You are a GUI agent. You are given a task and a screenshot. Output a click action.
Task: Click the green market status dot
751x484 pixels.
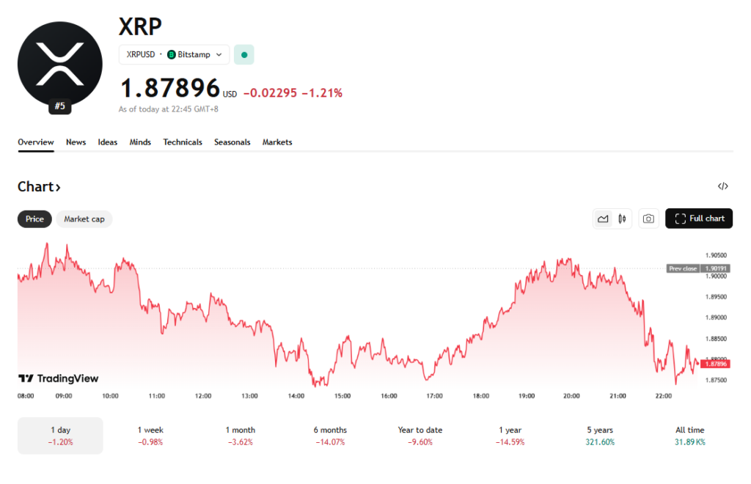point(244,54)
